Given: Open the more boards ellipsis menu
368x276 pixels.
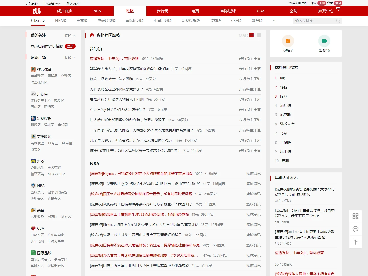Looking at the screenshot, I should 274,21.
